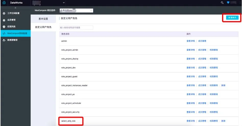Click the people icon for 成员管理

4,20
